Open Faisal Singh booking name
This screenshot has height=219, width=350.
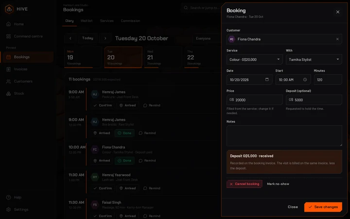pos(112,202)
